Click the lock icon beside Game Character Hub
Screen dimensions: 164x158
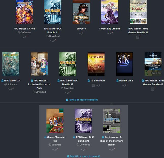click(x=46, y=137)
